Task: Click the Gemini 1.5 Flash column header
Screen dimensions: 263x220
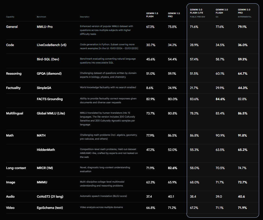Action: (x=151, y=14)
